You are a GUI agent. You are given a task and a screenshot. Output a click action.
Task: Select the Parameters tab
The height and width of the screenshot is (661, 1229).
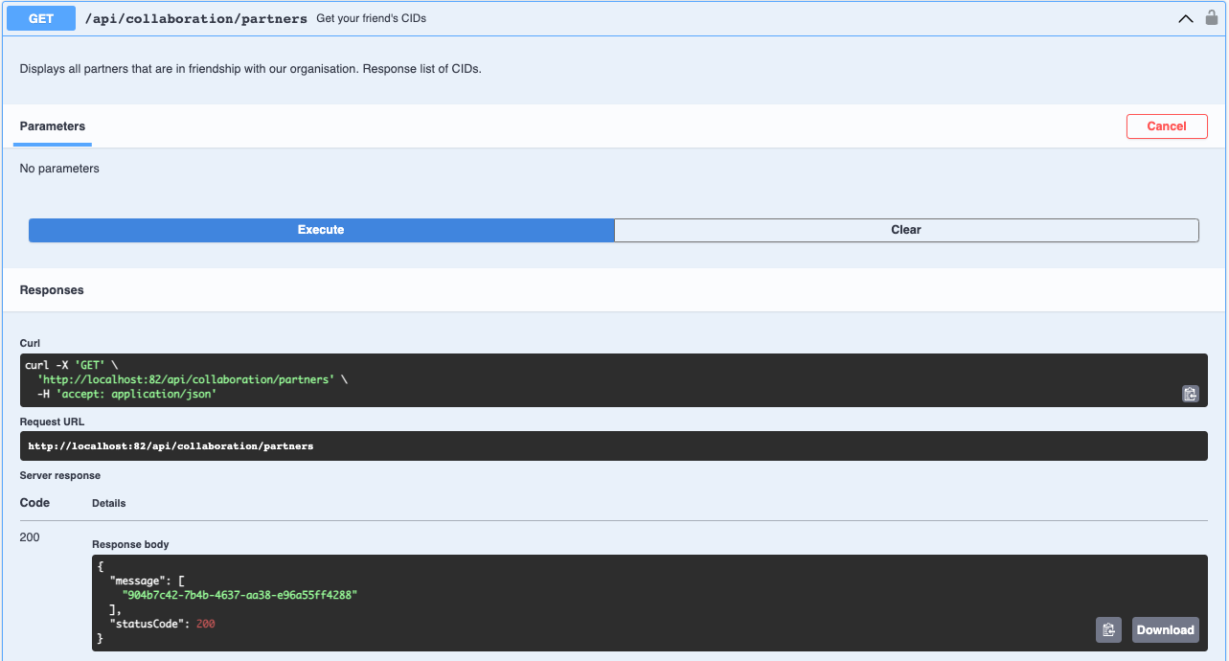[53, 126]
